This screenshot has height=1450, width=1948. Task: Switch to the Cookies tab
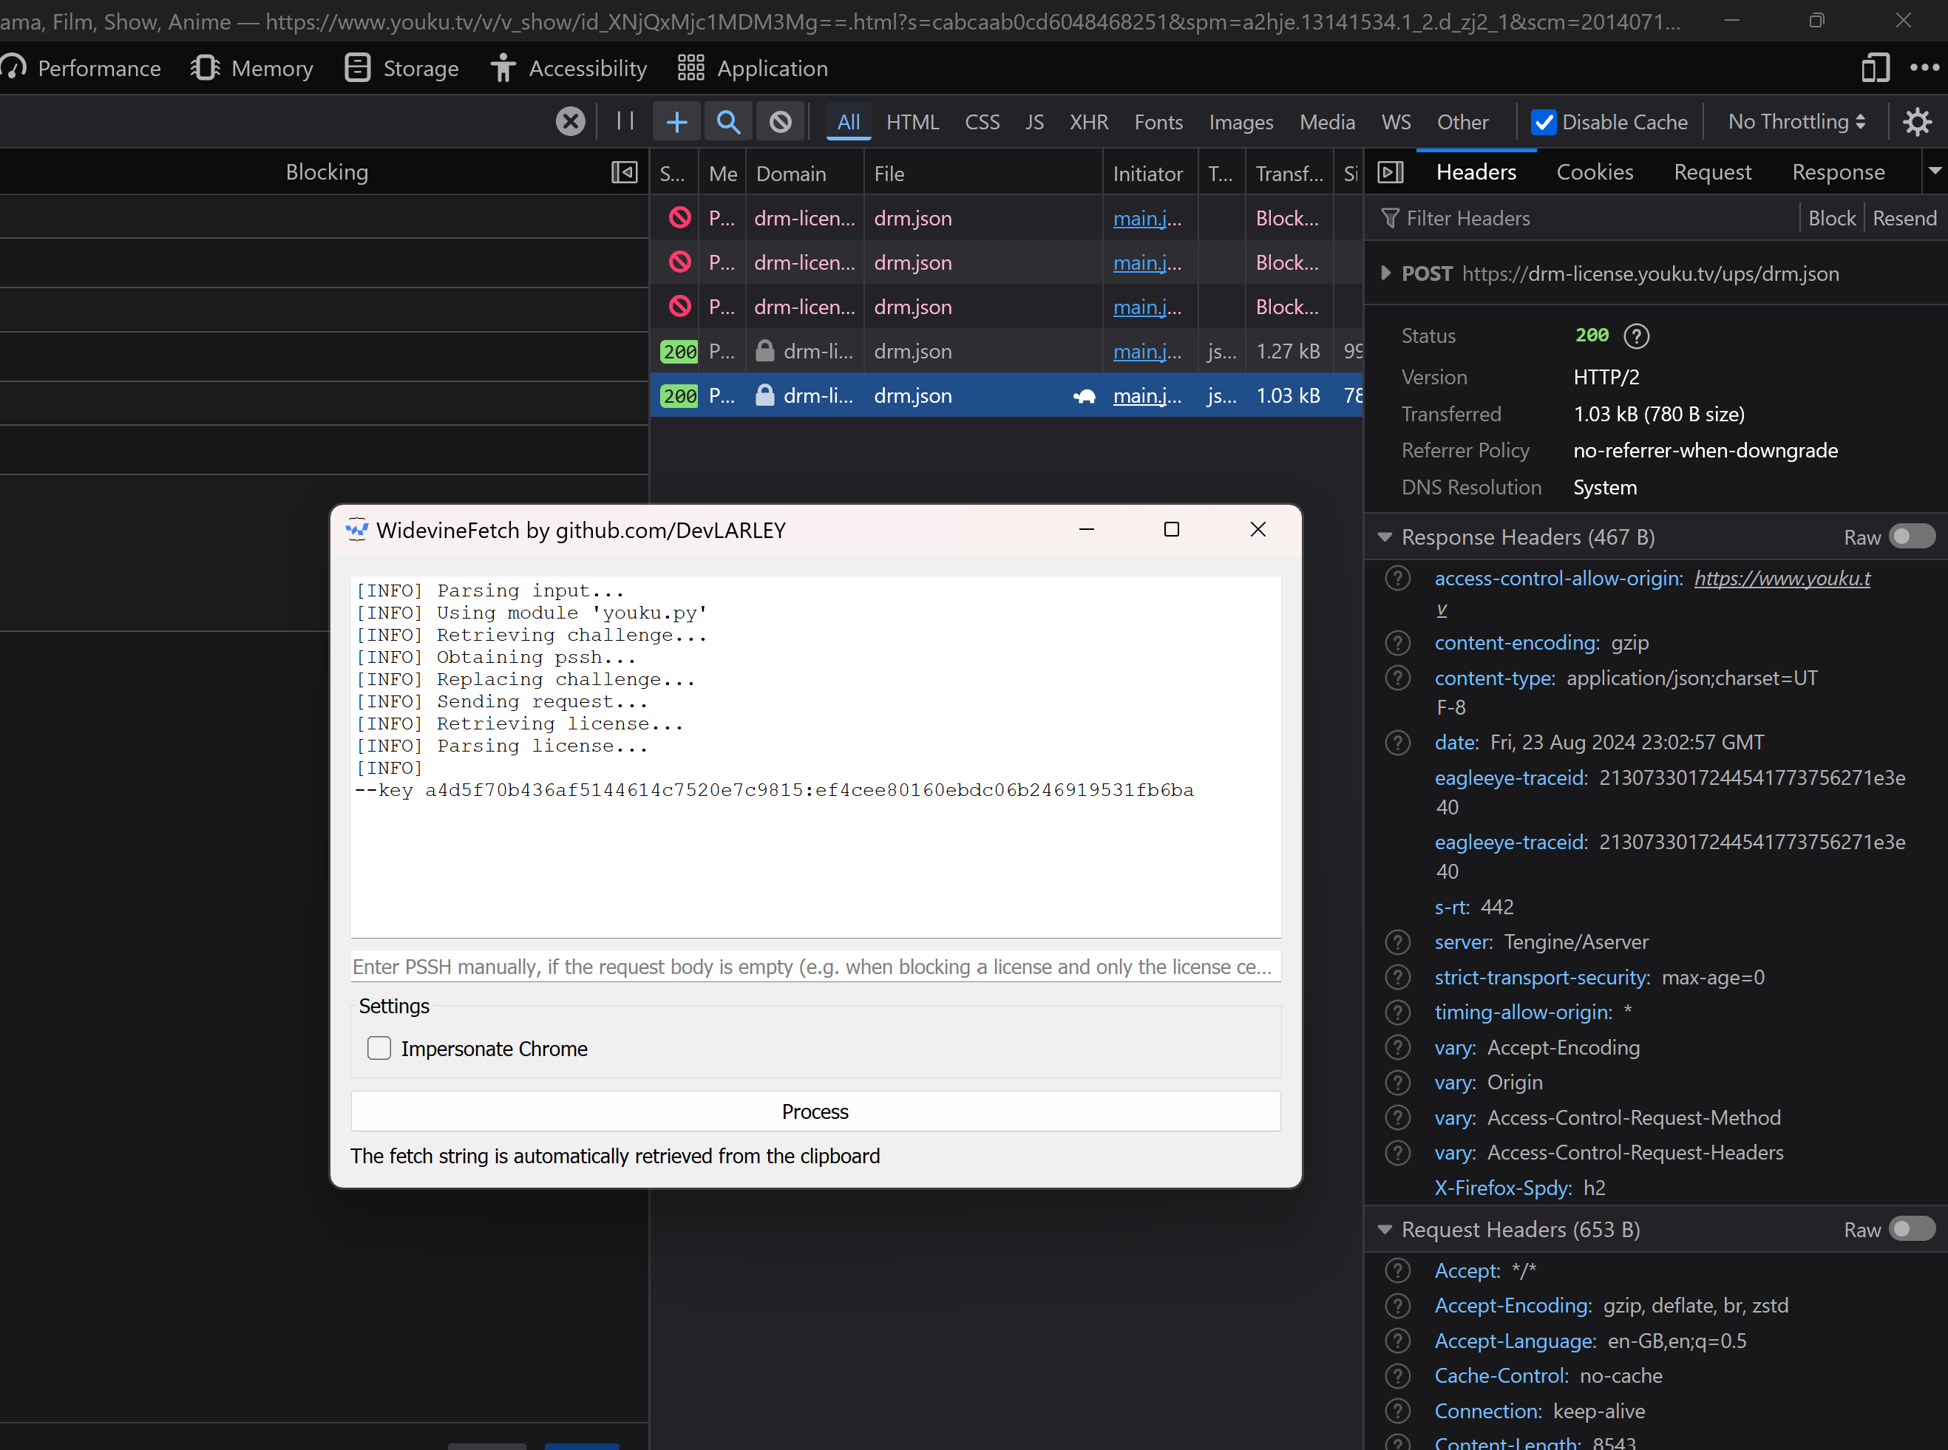[x=1594, y=172]
